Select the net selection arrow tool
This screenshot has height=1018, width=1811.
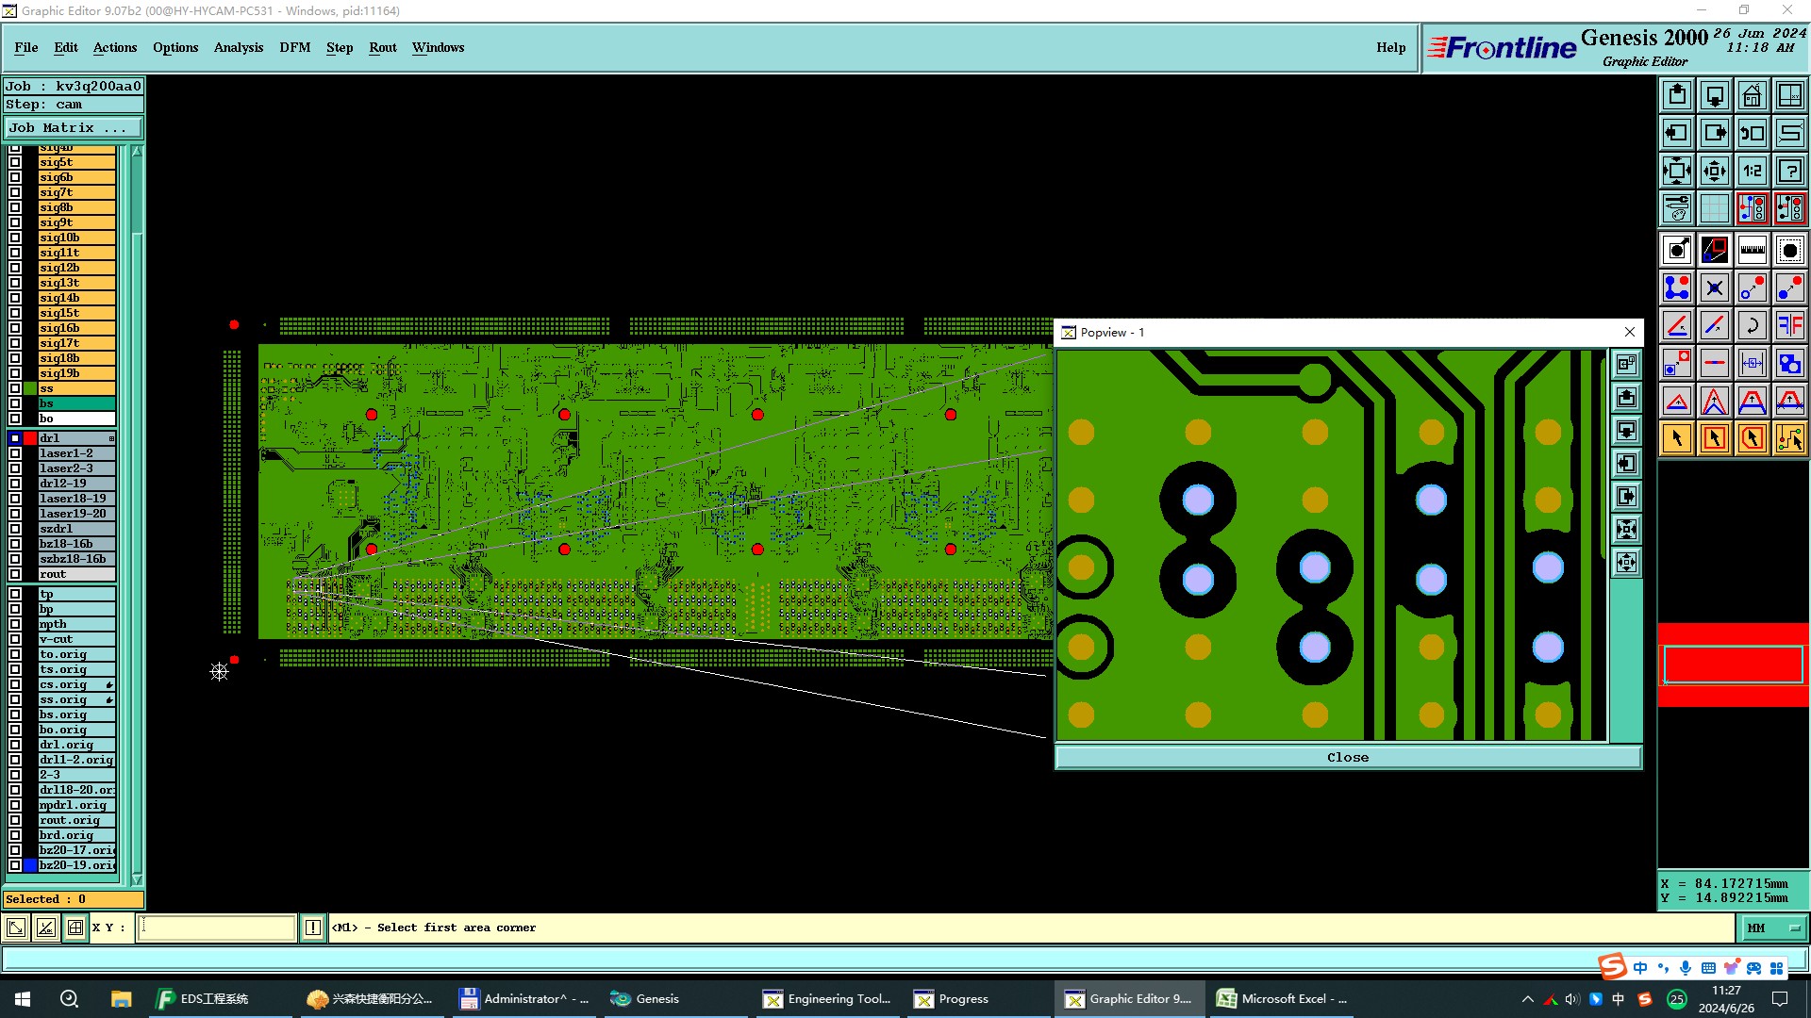tap(1789, 438)
